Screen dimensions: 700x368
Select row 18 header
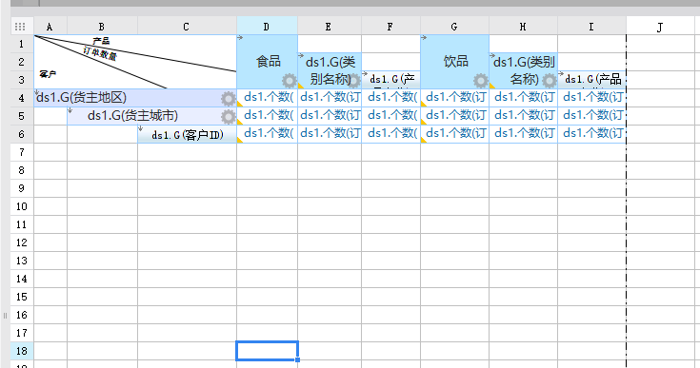[x=22, y=351]
